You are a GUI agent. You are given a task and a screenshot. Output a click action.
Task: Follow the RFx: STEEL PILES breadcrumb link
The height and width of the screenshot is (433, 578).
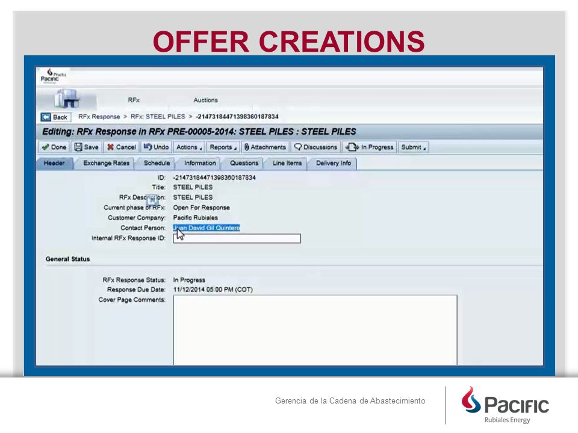coord(158,117)
